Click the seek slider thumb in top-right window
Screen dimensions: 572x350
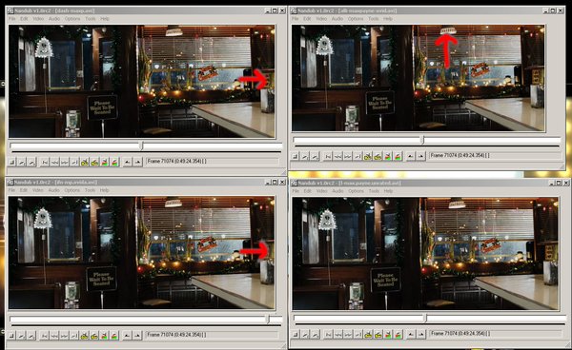click(423, 140)
